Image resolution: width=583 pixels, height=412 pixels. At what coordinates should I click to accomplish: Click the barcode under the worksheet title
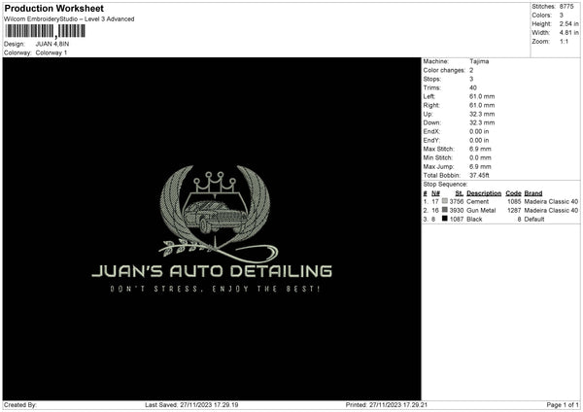tap(45, 31)
